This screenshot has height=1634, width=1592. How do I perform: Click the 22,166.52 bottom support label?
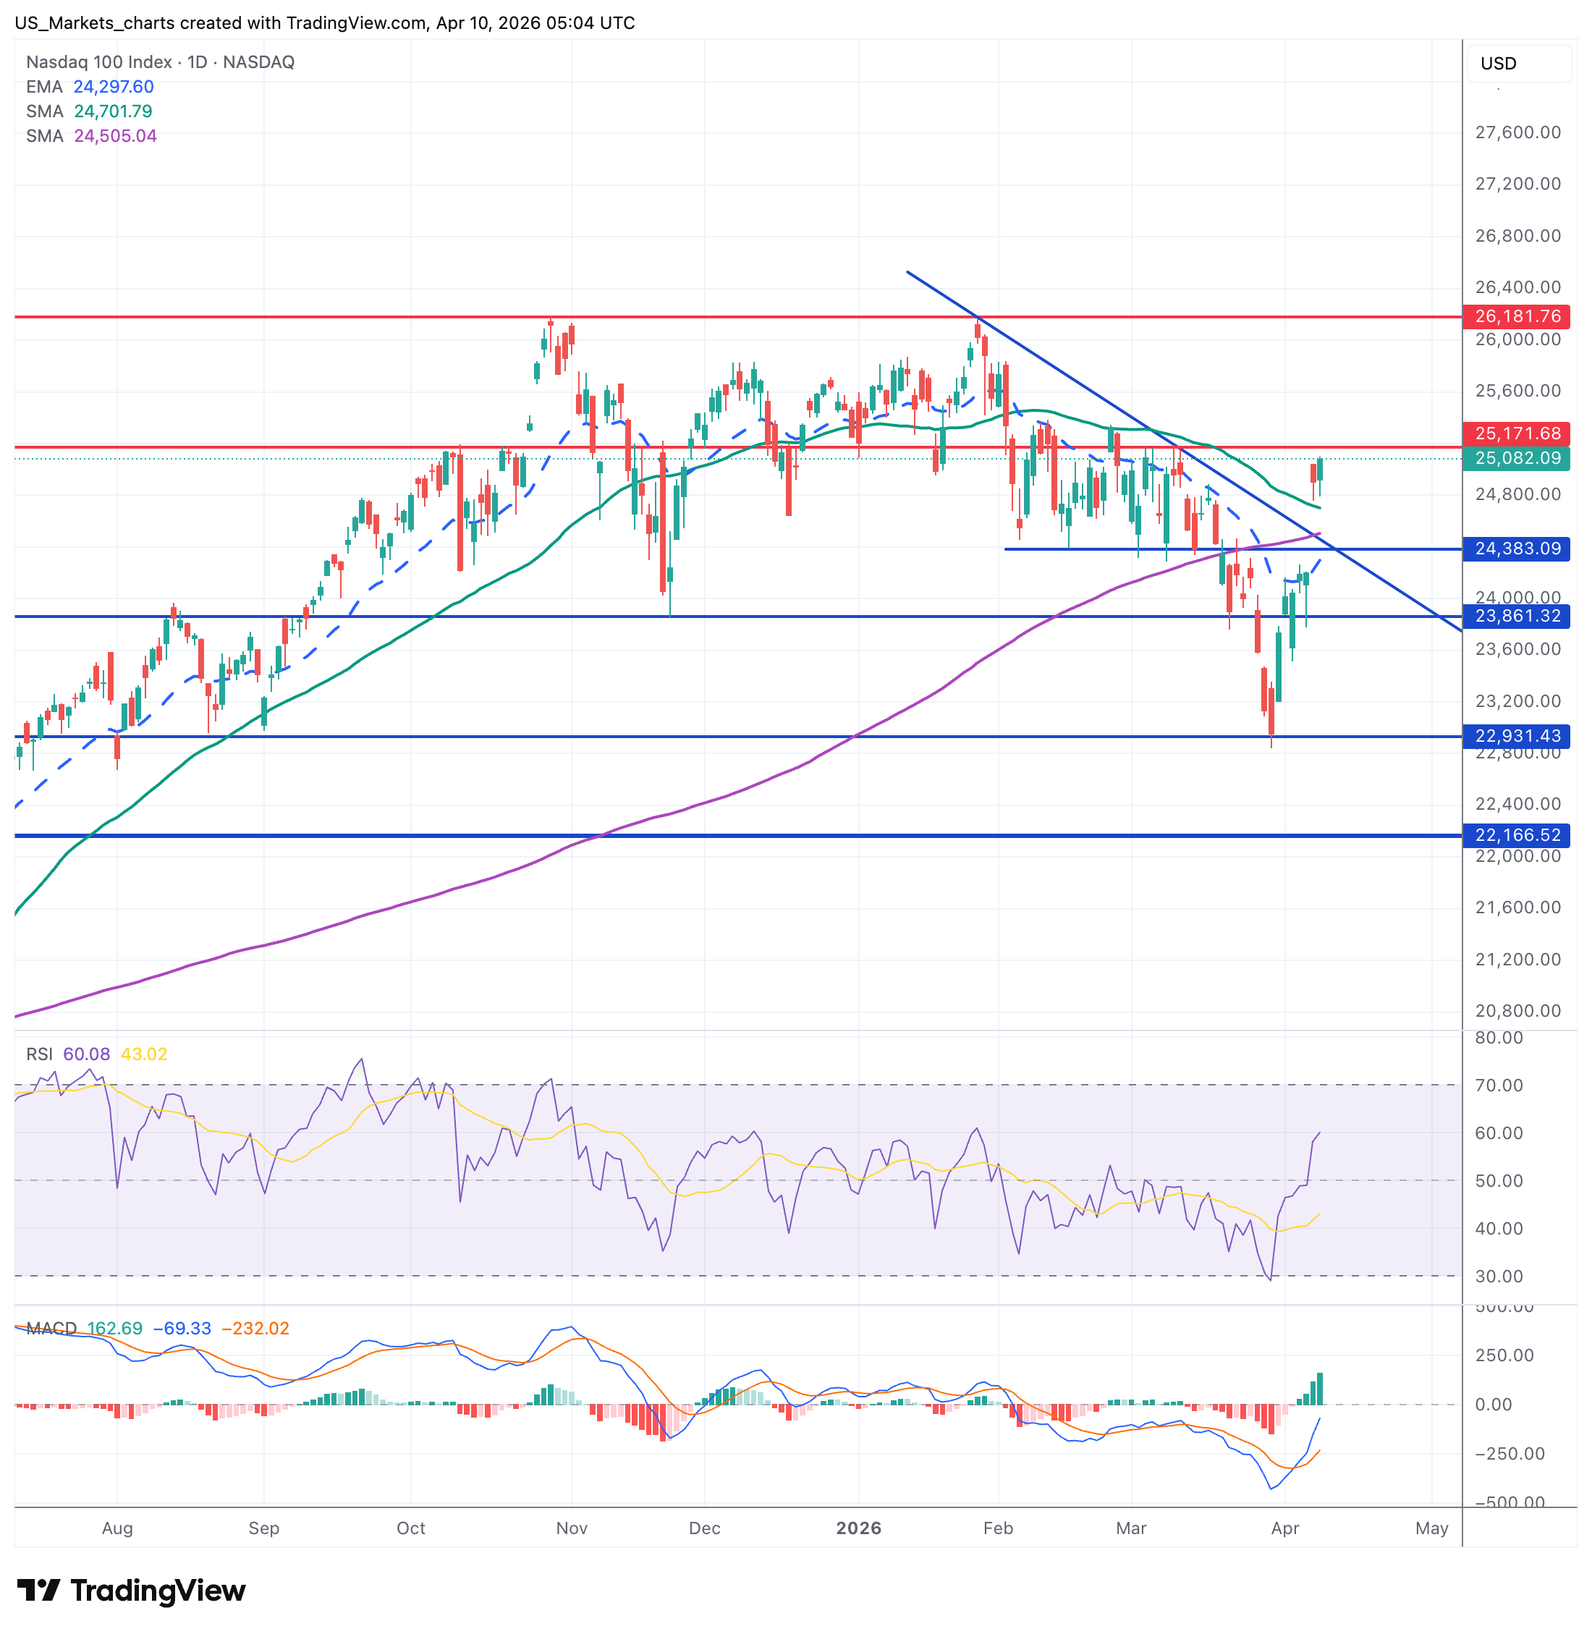click(x=1516, y=835)
